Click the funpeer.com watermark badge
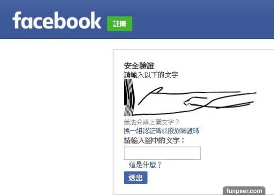Screen dimensions: 274x195 [x=244, y=191]
